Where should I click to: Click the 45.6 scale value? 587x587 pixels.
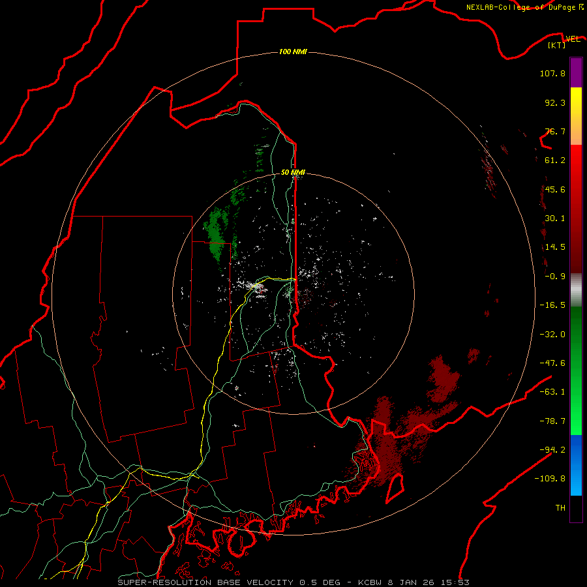(x=555, y=189)
